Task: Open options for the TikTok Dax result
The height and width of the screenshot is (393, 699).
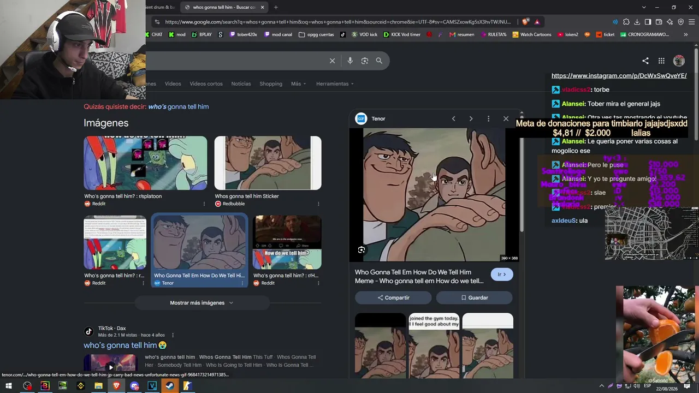Action: tap(173, 335)
